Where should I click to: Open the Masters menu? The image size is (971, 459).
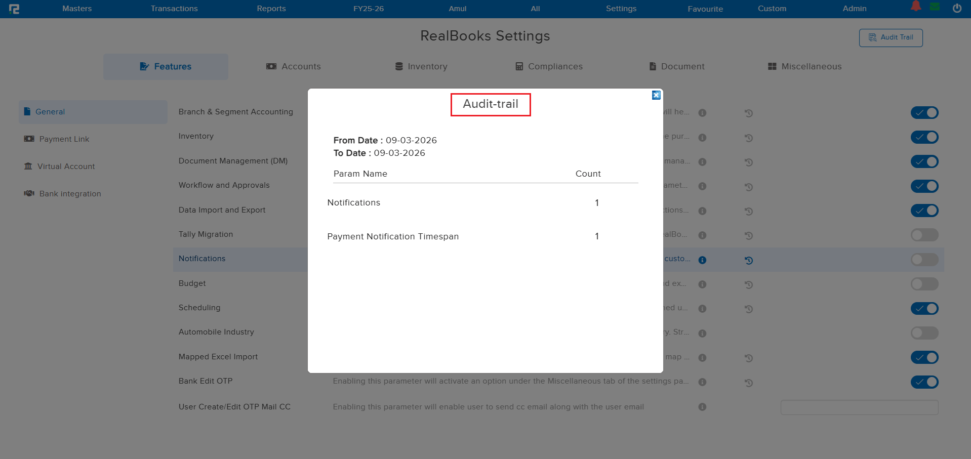[76, 9]
